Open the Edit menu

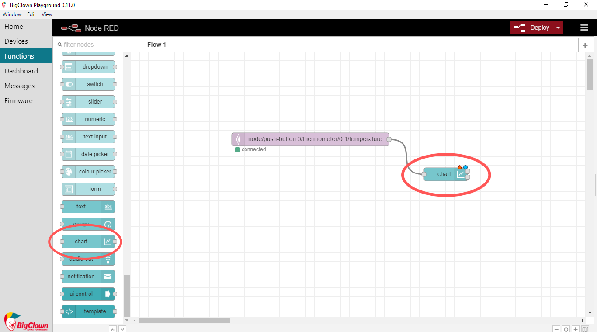[x=31, y=14]
